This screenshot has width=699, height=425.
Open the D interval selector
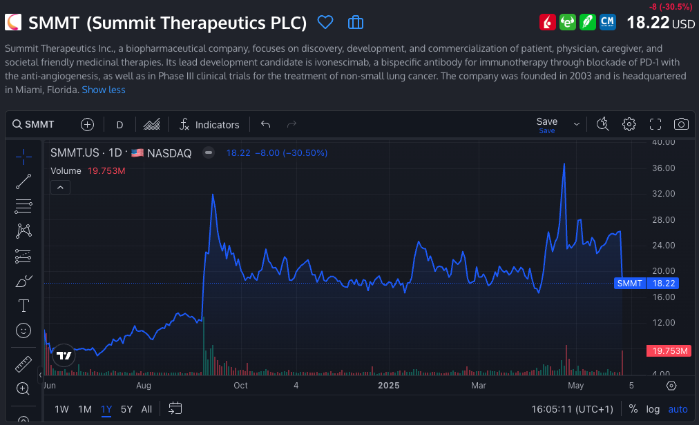[x=119, y=125]
